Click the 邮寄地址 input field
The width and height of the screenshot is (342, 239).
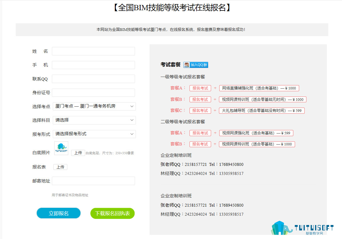click(93, 181)
